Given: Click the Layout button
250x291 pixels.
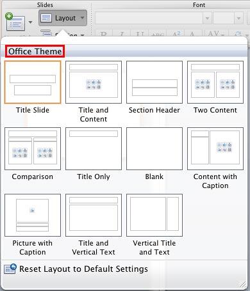Looking at the screenshot, I should (63, 18).
